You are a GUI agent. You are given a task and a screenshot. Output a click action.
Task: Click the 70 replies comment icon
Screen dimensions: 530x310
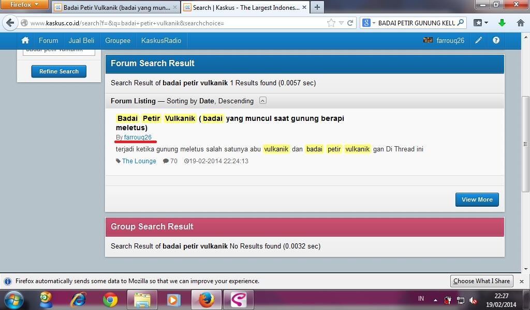coord(166,161)
